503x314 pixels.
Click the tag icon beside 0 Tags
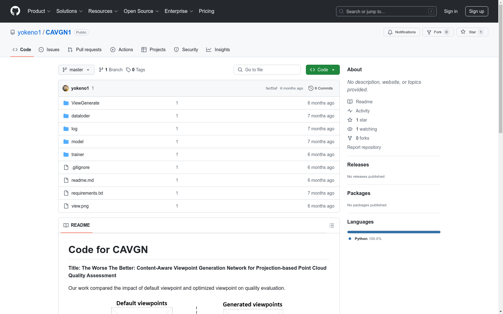[128, 70]
